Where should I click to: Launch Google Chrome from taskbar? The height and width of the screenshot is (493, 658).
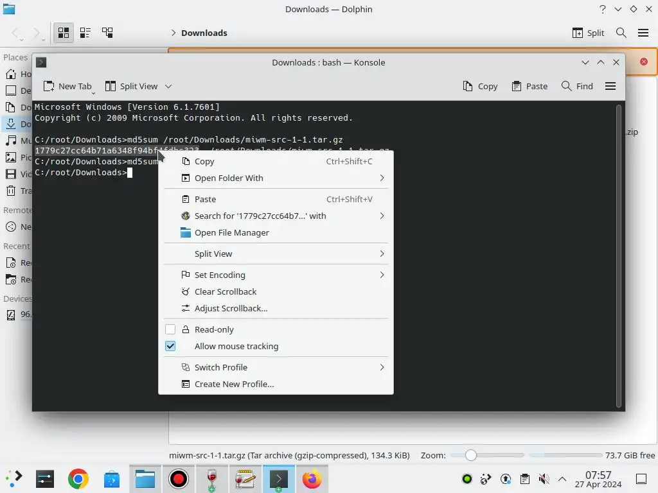pyautogui.click(x=78, y=478)
